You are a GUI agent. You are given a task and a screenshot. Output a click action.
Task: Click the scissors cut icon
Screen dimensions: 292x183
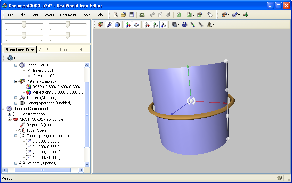point(152,15)
